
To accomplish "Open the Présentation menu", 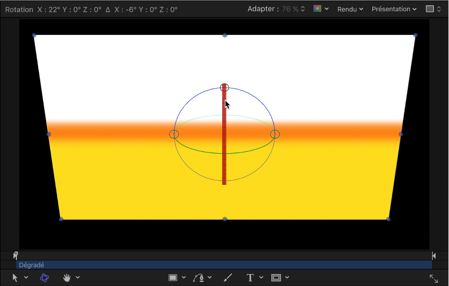I will pyautogui.click(x=394, y=9).
